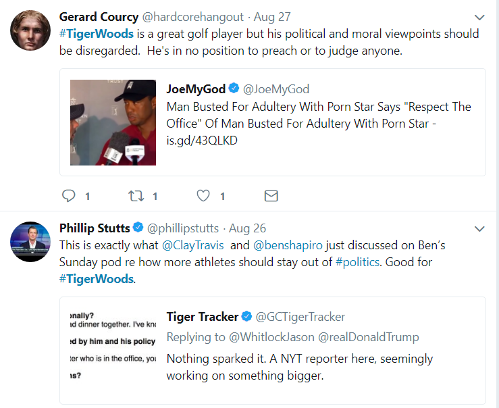Click Phillip Stutts' verified badge
This screenshot has height=408, width=499.
coord(138,227)
